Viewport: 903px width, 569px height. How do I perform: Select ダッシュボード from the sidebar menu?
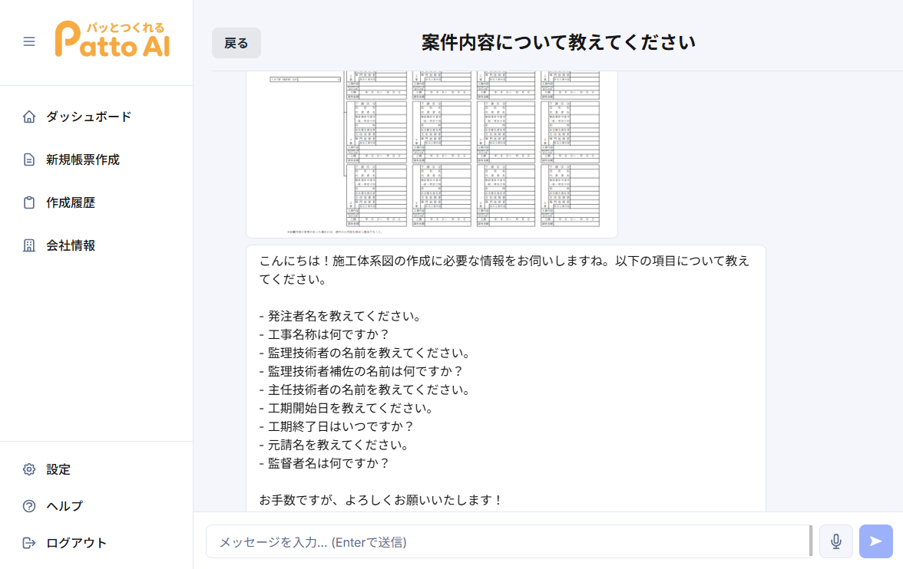(x=88, y=116)
